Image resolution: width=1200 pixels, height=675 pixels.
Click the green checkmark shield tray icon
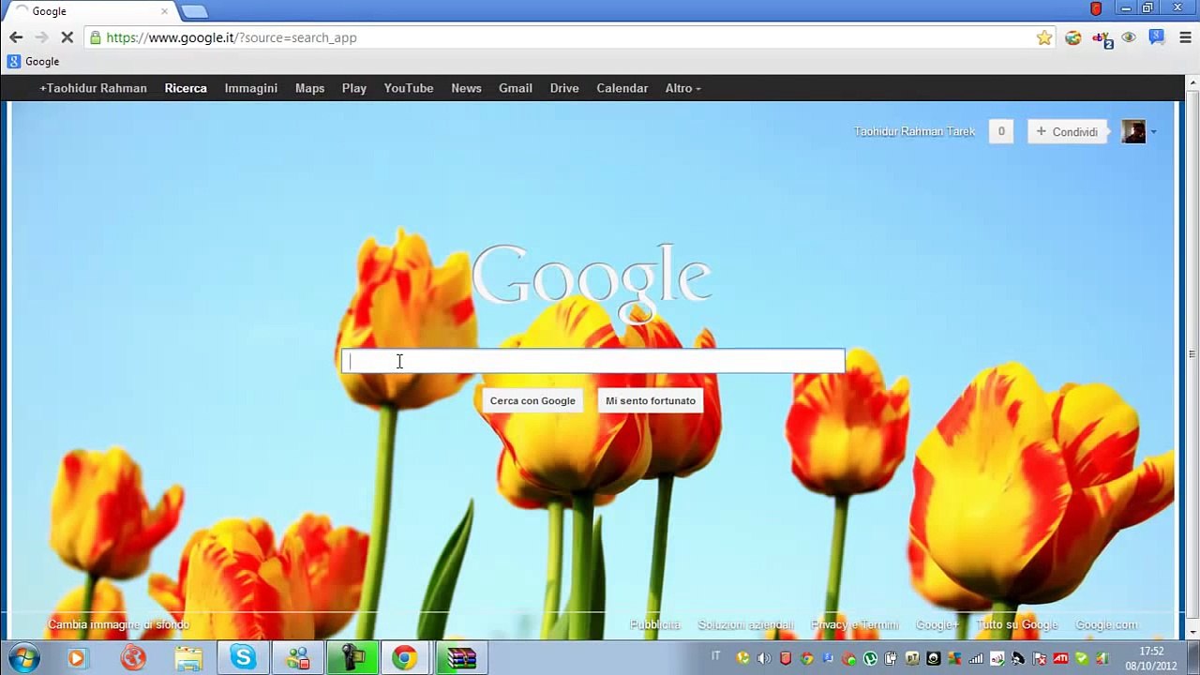pyautogui.click(x=1081, y=658)
